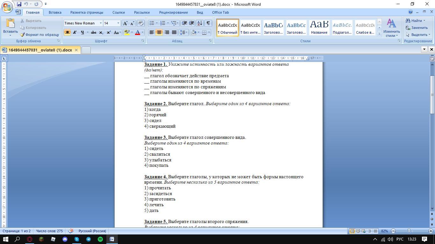Apply strikethrough formatting to text

pyautogui.click(x=93, y=32)
